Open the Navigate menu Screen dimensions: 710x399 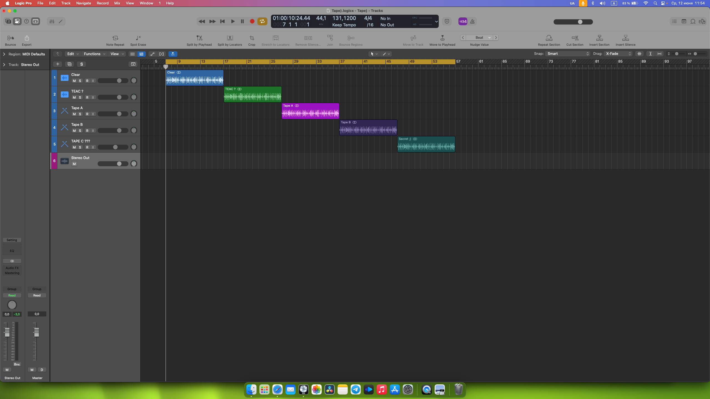tap(83, 3)
